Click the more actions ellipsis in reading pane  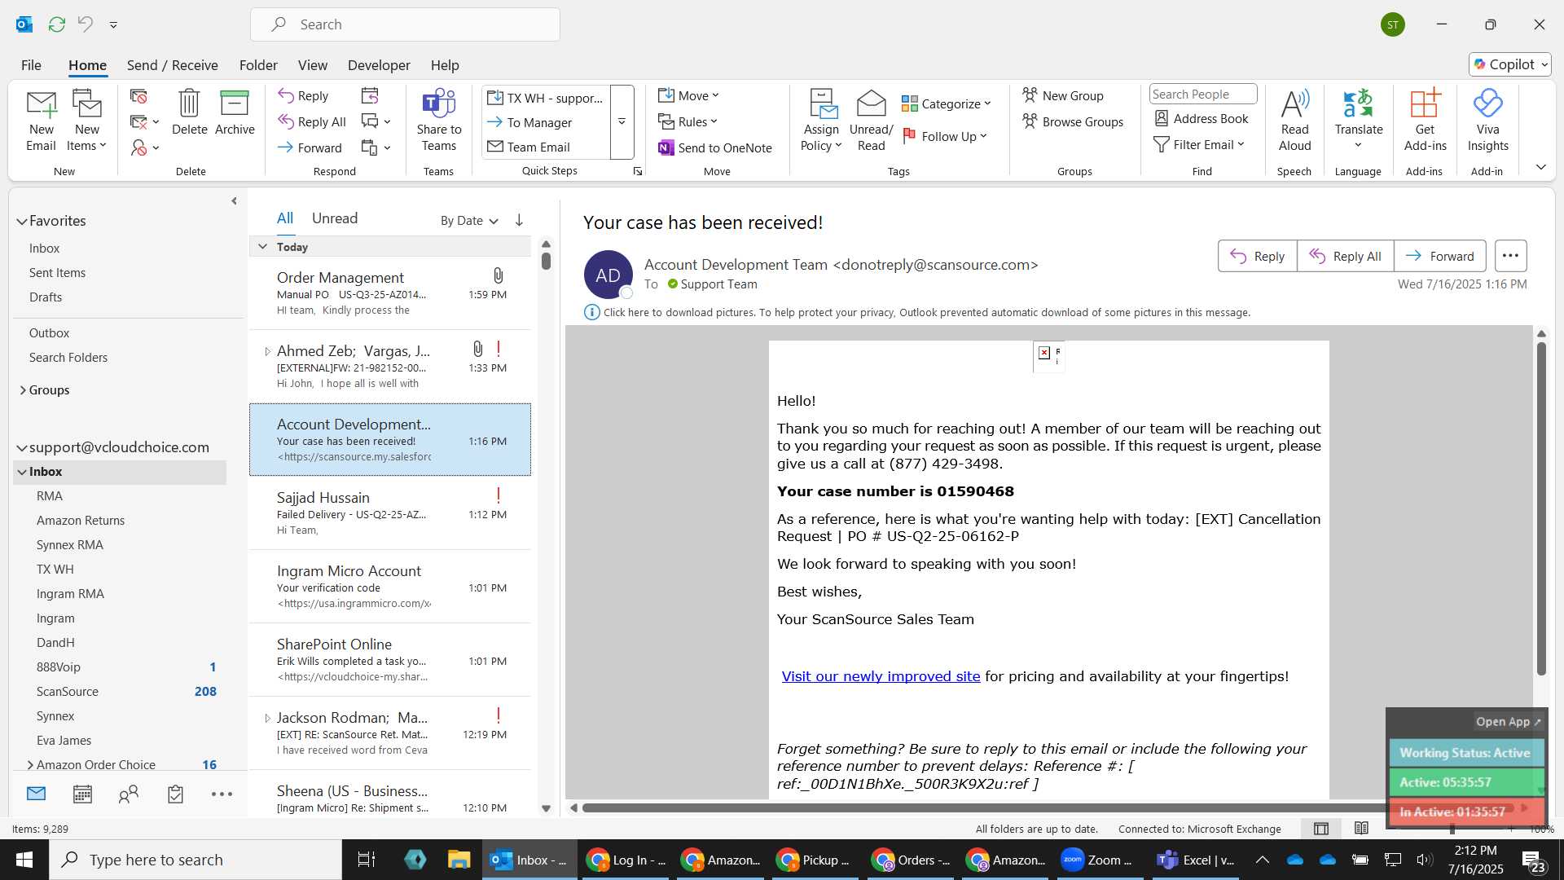pyautogui.click(x=1510, y=256)
